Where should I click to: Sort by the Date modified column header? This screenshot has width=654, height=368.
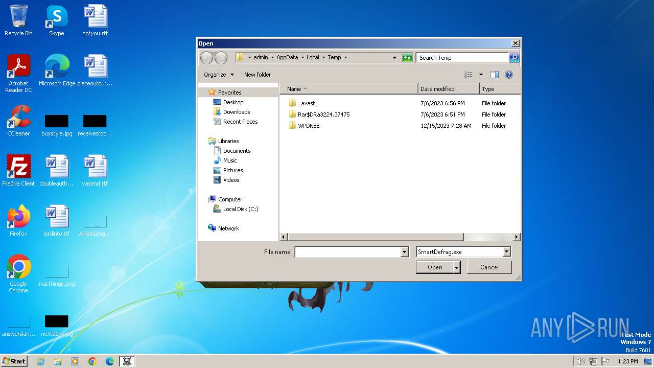(449, 89)
